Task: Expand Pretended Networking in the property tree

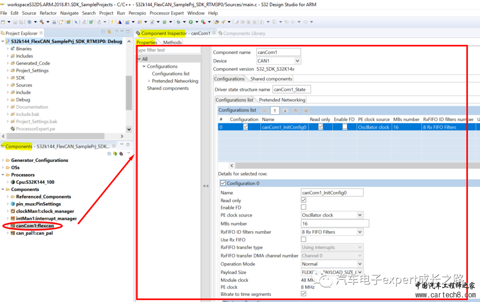Action: coord(149,81)
